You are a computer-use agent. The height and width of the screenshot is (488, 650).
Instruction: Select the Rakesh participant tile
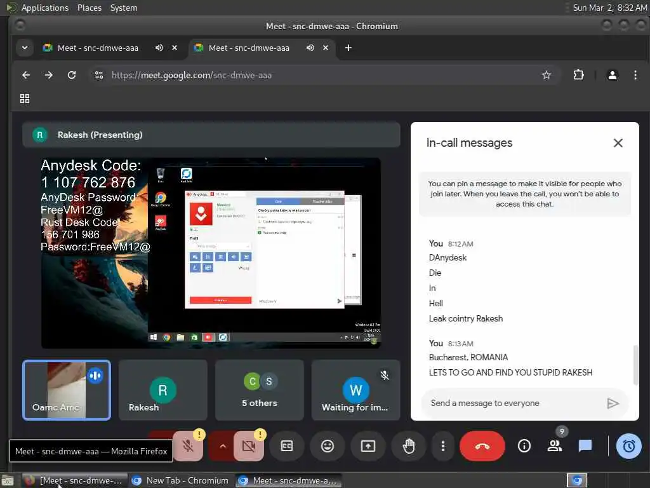pos(163,390)
